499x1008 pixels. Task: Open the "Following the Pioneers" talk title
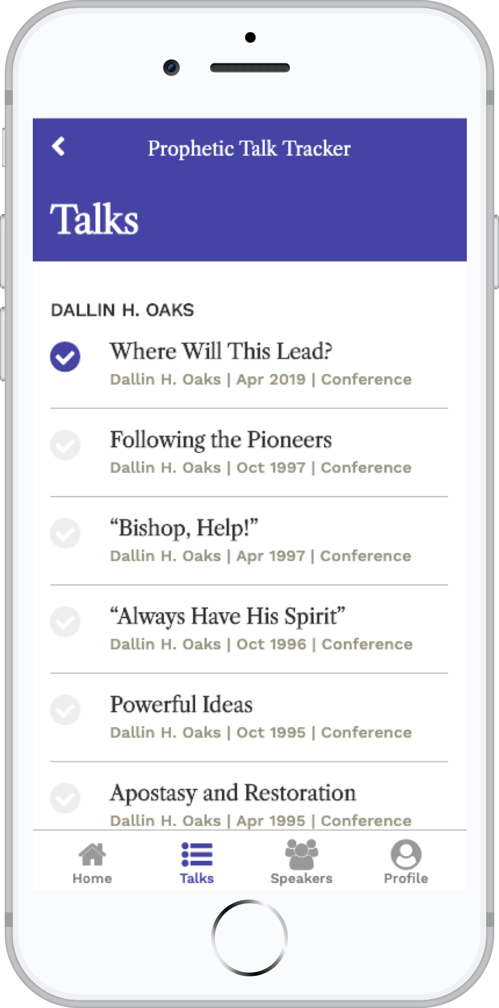[x=221, y=440]
